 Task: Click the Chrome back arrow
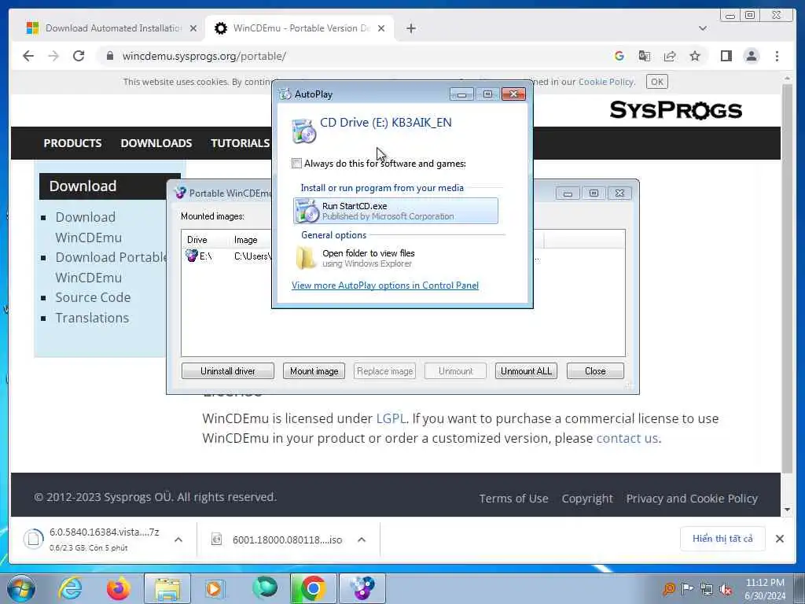pos(28,56)
